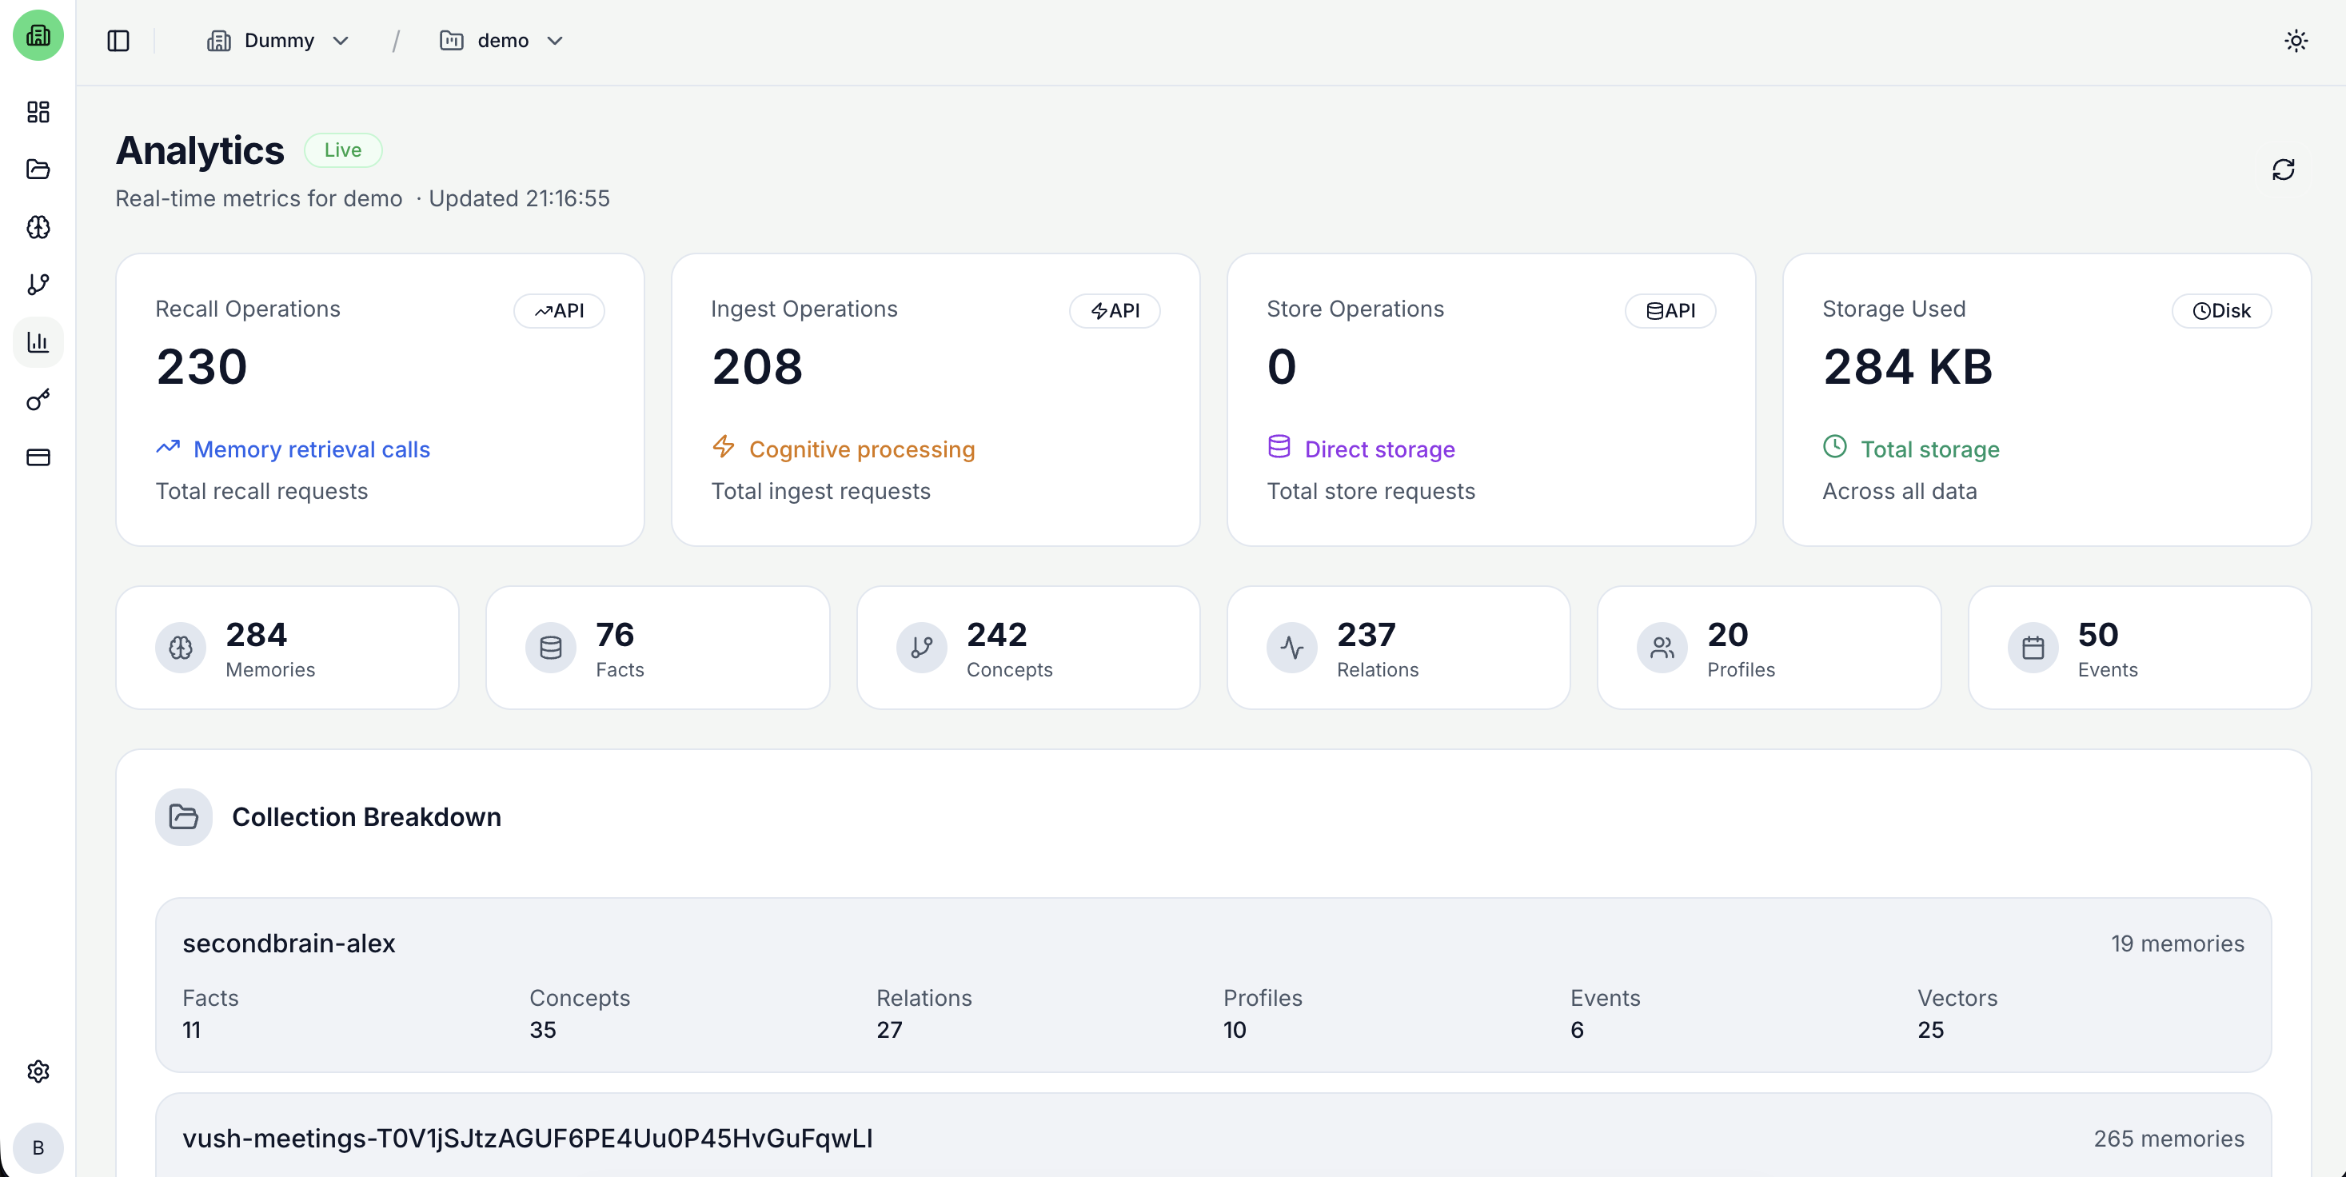Screen dimensions: 2346x1177
Task: Toggle the sidebar collapse button
Action: 118,41
